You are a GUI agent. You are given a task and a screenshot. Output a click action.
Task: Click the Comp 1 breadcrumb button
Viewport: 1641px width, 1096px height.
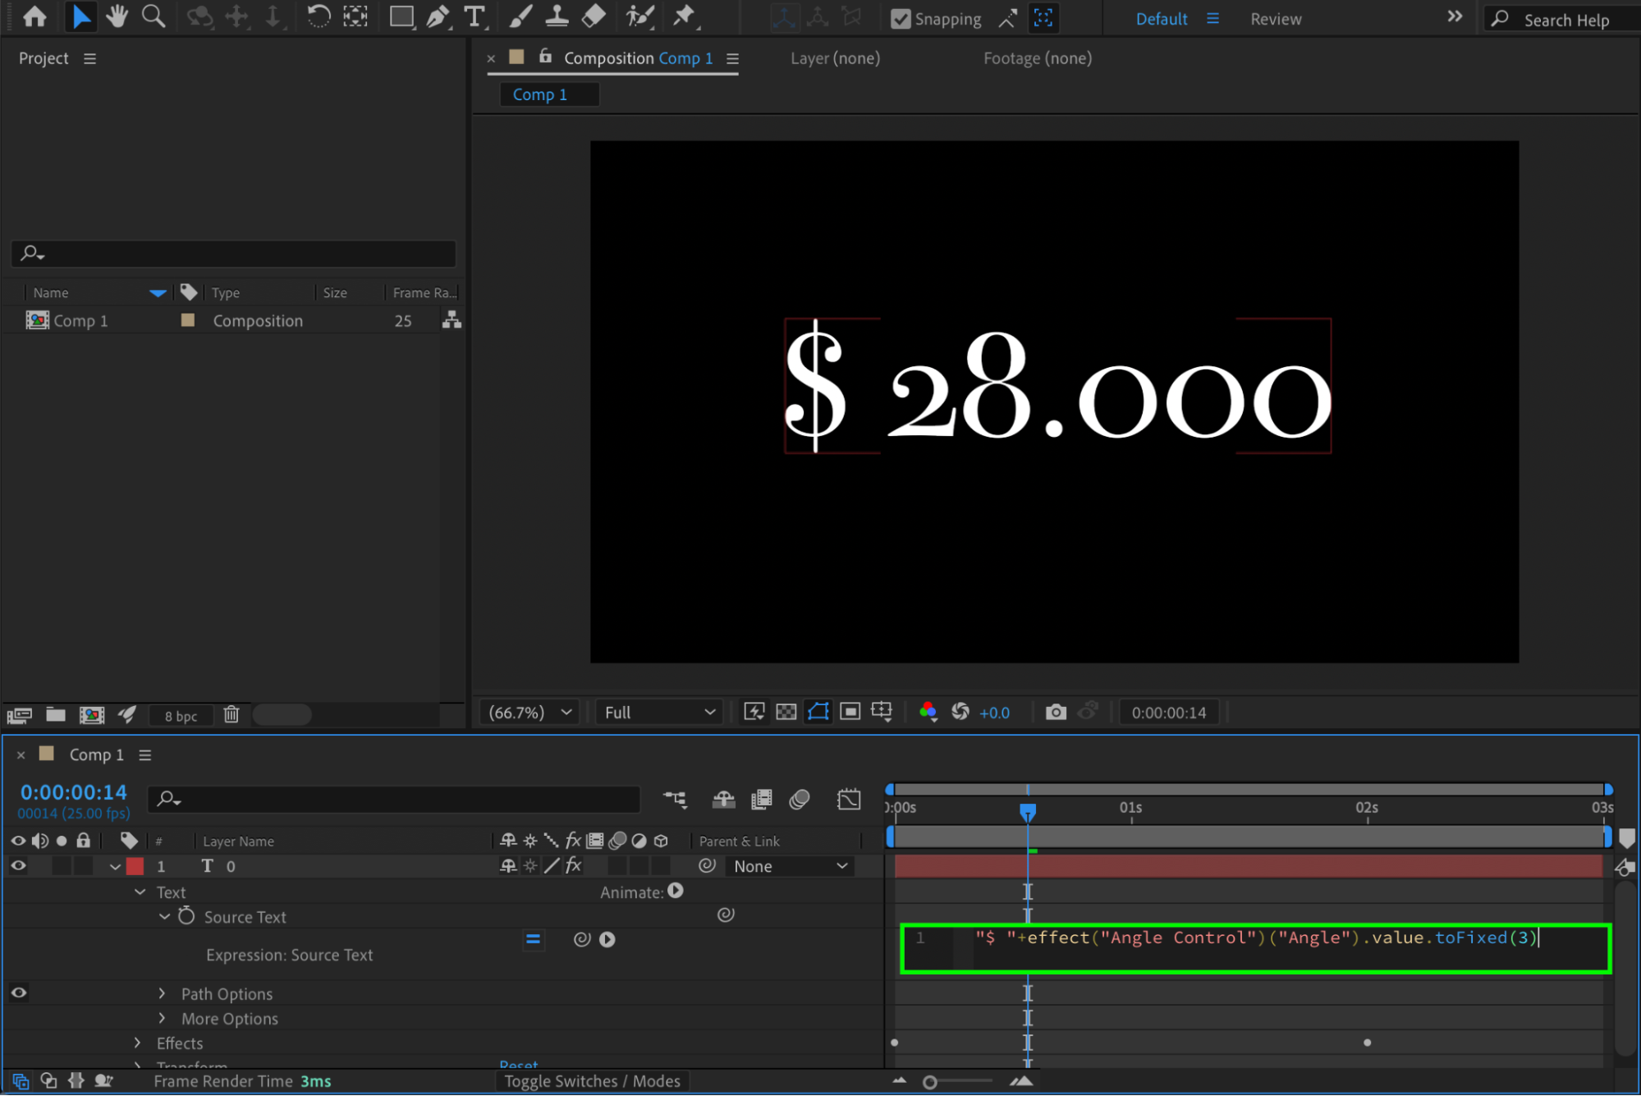pos(549,94)
